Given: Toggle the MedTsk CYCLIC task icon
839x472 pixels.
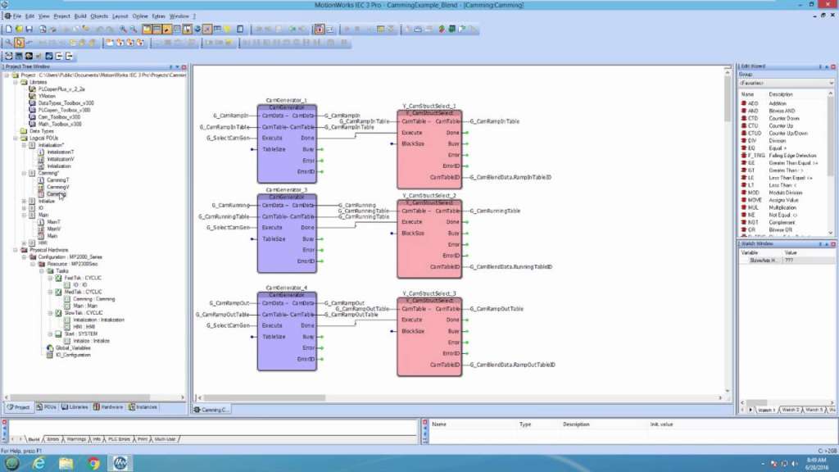Looking at the screenshot, I should pyautogui.click(x=58, y=292).
